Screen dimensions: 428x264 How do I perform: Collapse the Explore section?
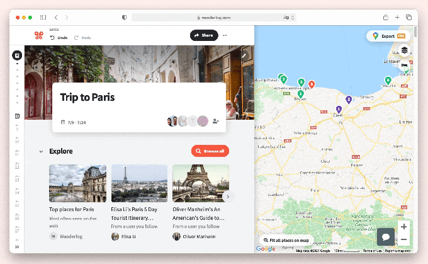point(41,151)
